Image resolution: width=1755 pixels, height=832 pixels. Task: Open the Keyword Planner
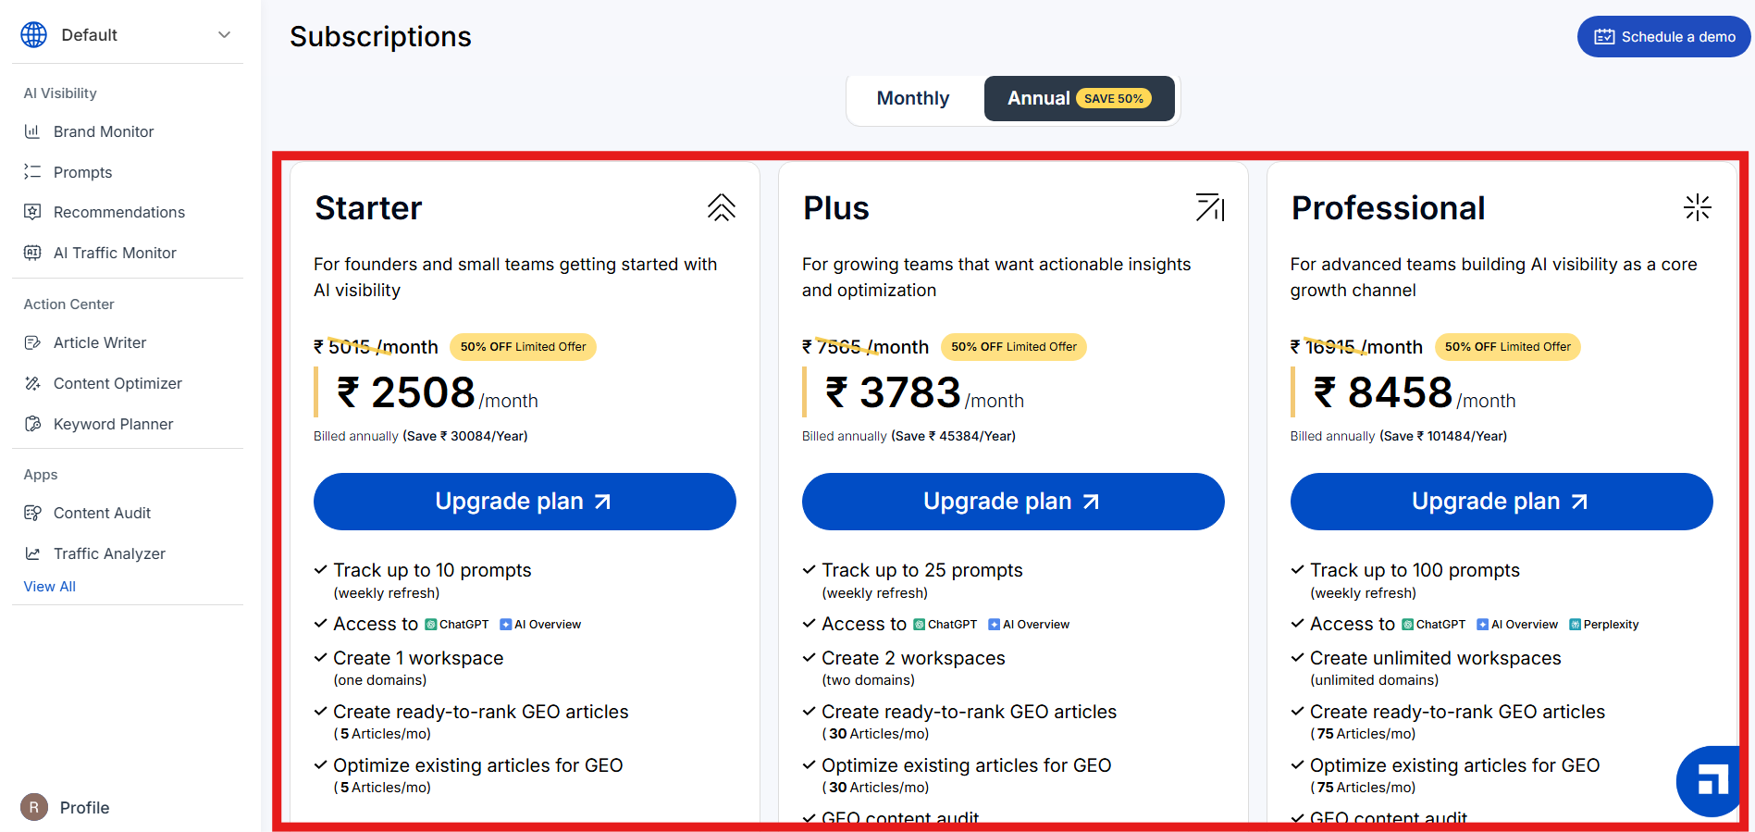113,424
